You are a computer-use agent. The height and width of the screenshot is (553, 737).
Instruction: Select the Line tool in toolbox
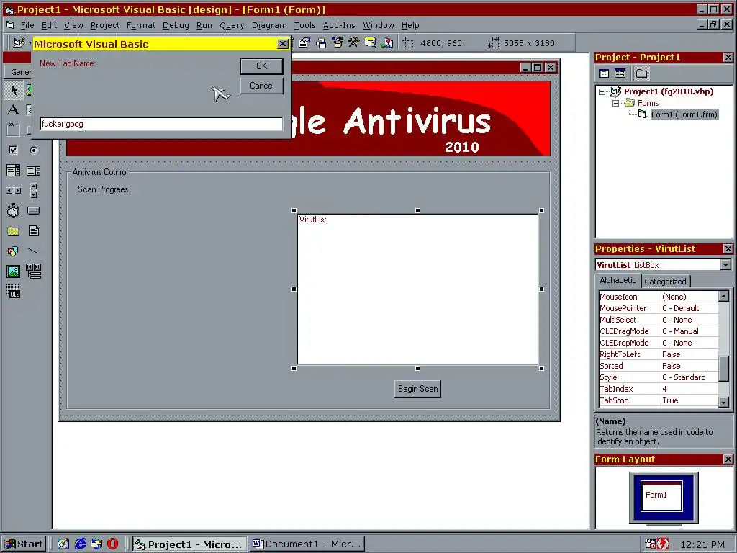33,251
